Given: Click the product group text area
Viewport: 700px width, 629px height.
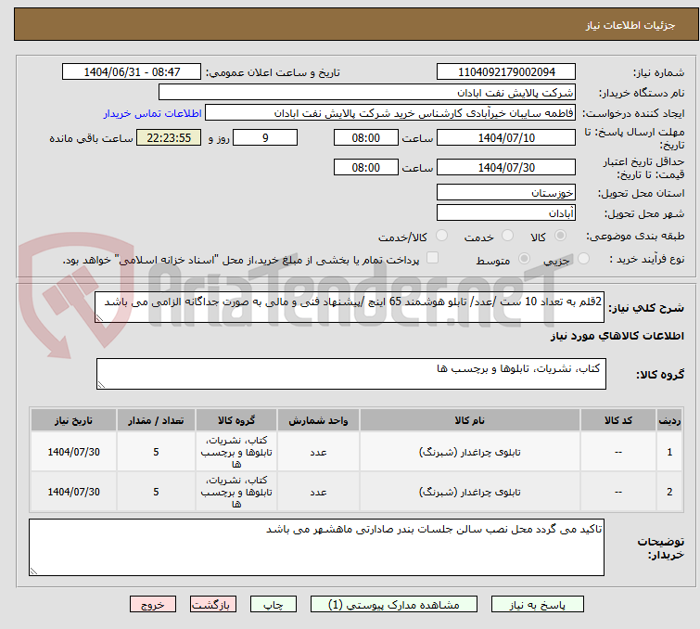Looking at the screenshot, I should pos(351,374).
